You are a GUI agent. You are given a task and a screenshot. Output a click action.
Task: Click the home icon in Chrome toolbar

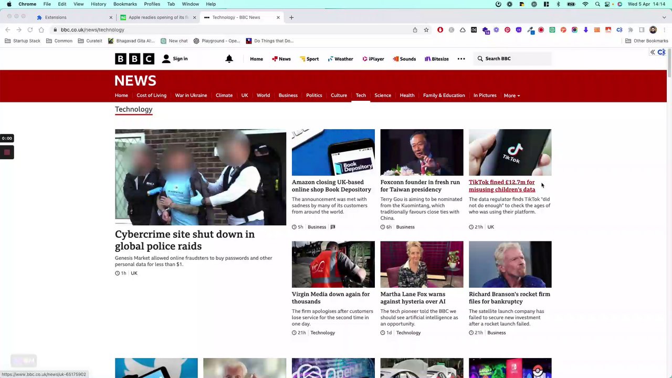41,30
